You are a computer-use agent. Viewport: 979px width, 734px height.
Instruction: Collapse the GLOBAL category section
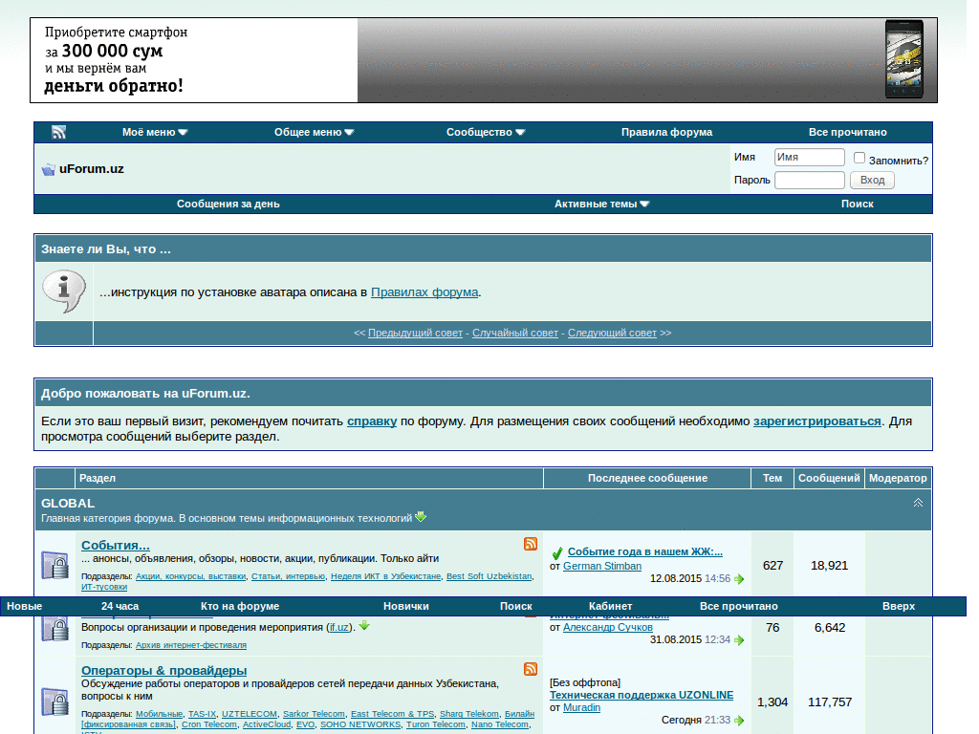coord(918,503)
